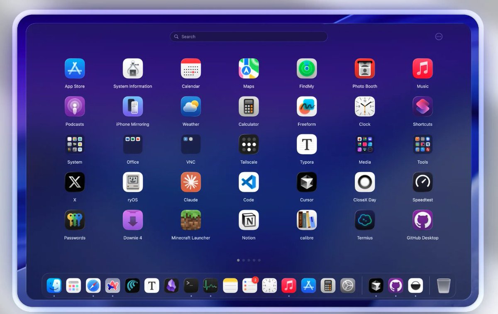This screenshot has width=498, height=314.
Task: Open Minecraft Launcher
Action: click(191, 220)
